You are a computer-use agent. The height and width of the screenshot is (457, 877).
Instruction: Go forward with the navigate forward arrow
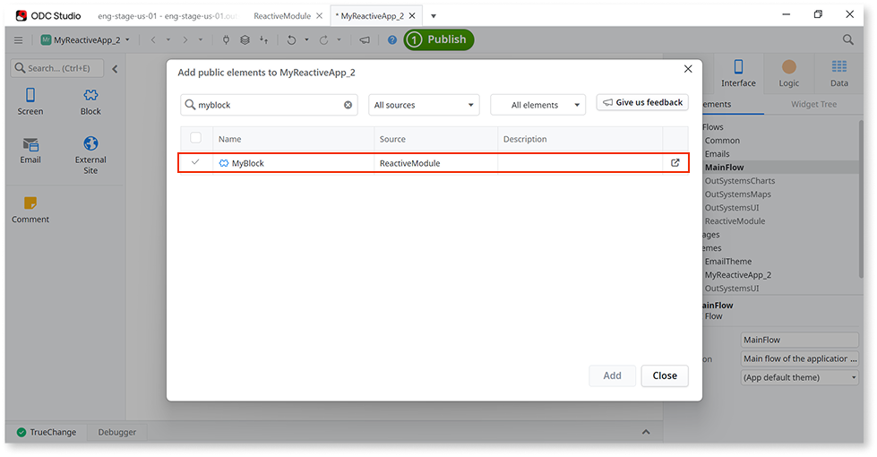185,39
